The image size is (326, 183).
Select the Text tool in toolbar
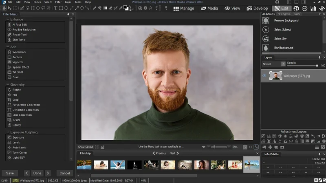pos(55,8)
